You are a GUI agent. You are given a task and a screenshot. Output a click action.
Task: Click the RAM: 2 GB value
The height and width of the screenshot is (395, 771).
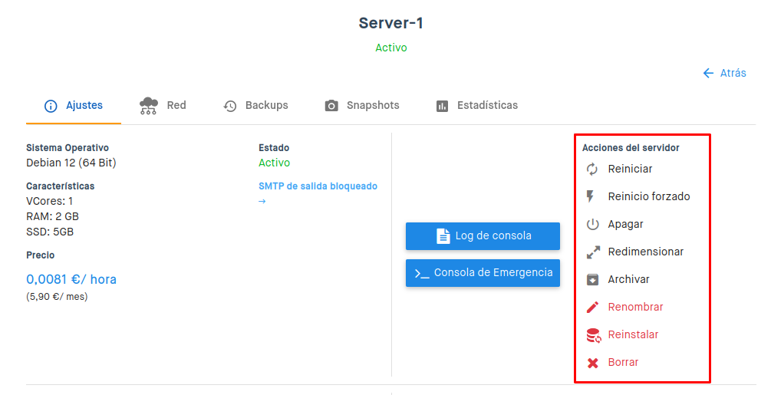tap(53, 216)
